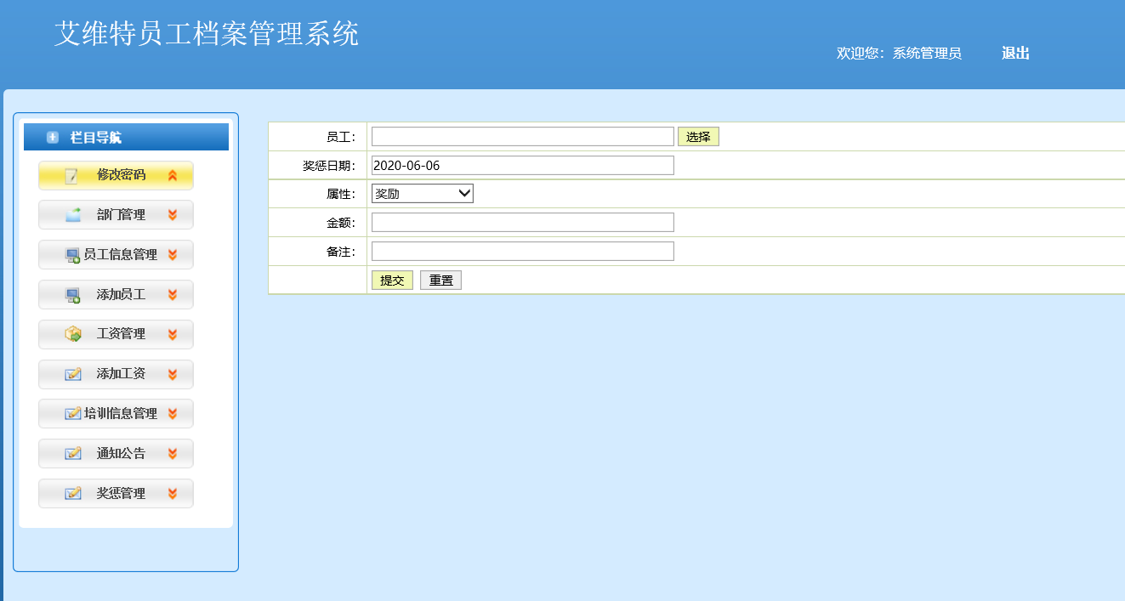Click the 选择 button for employee
The image size is (1125, 601).
pyautogui.click(x=698, y=137)
